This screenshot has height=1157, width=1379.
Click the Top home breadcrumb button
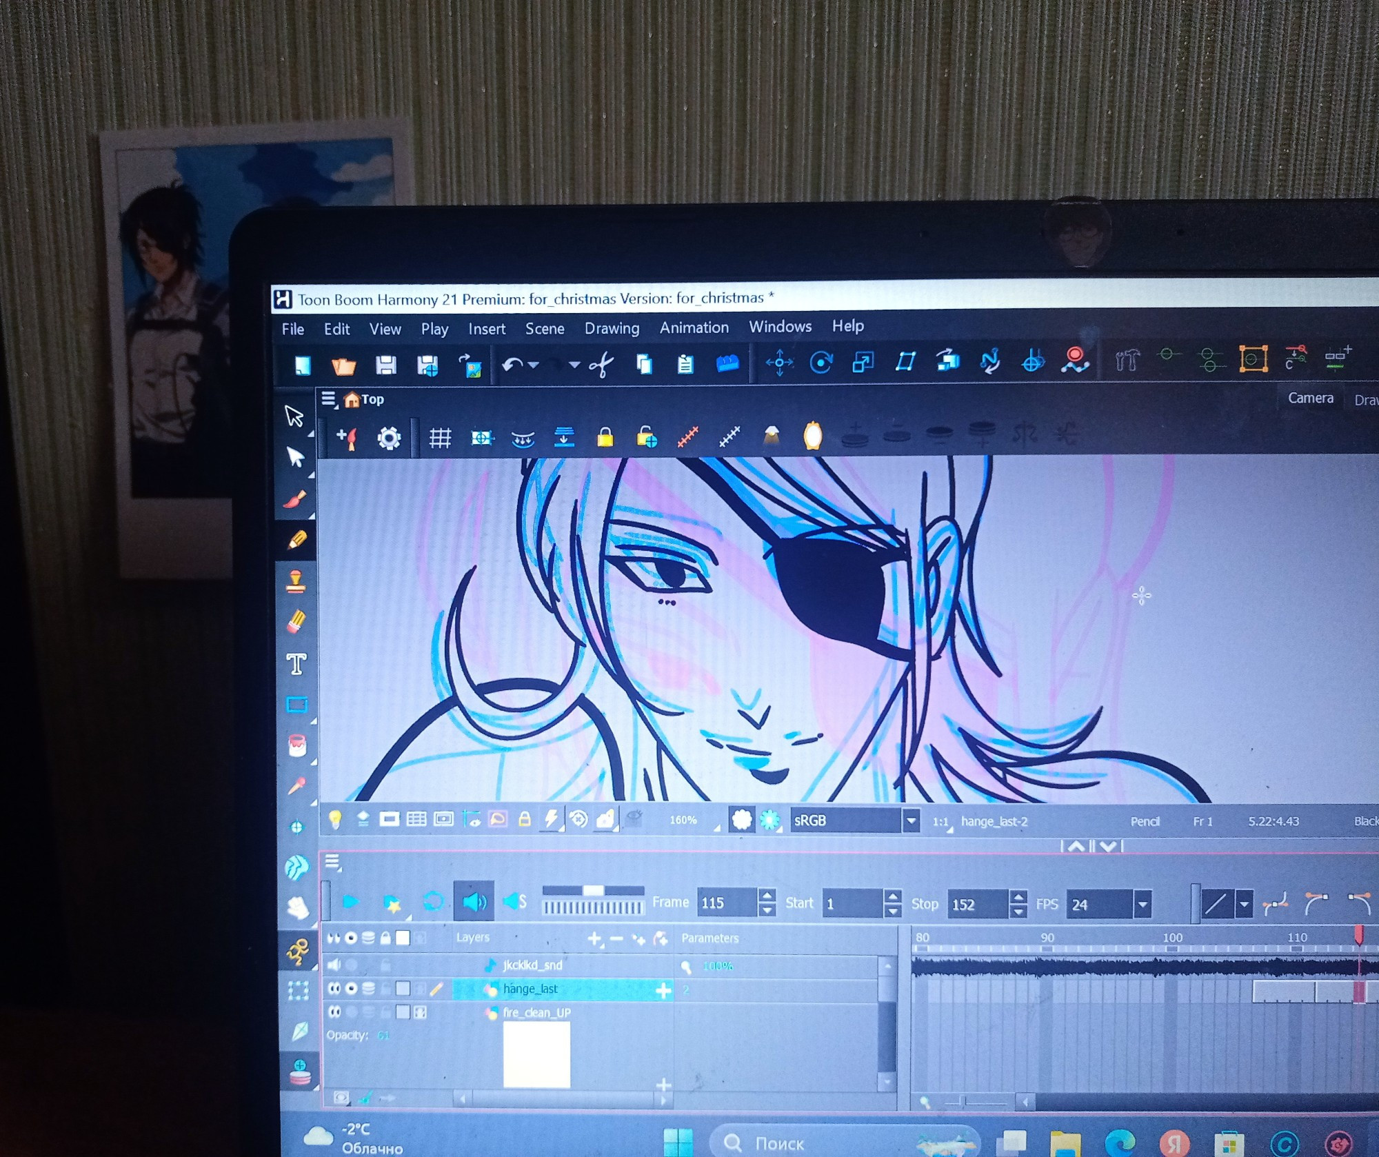point(364,399)
